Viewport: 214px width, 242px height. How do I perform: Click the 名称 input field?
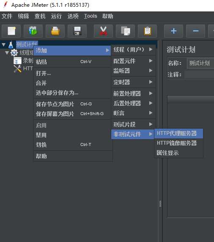(200, 63)
